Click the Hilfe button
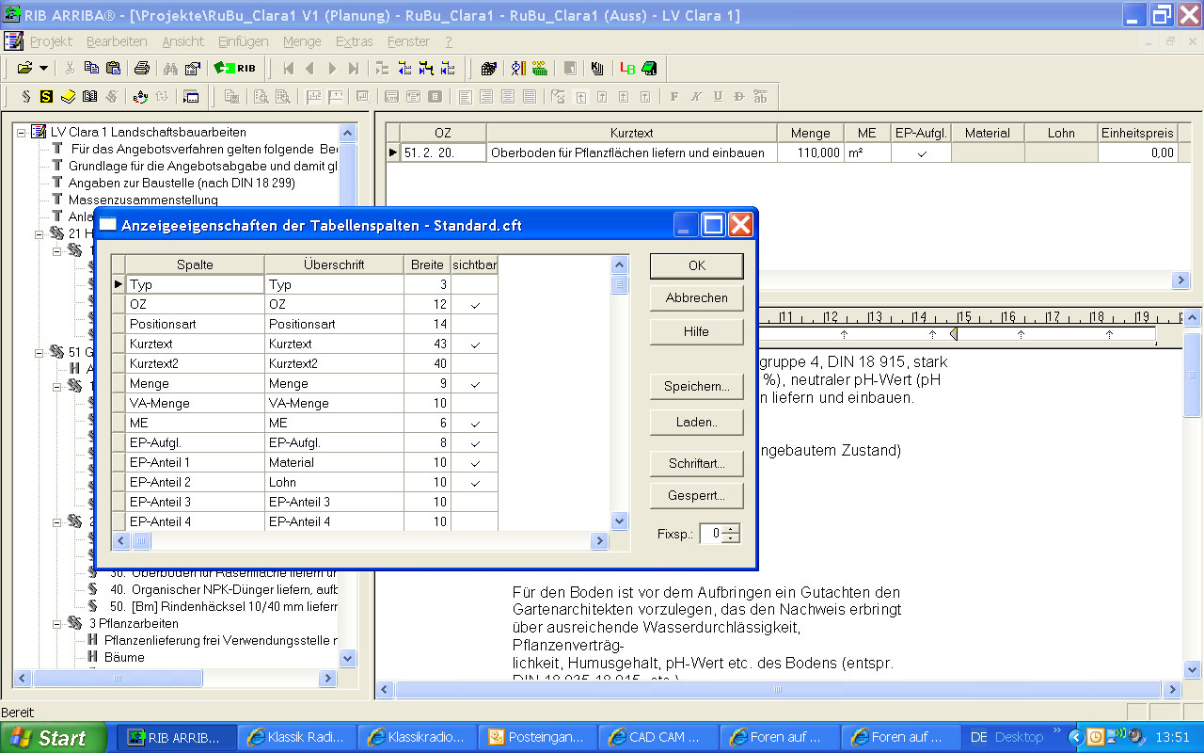1204x753 pixels. pyautogui.click(x=696, y=331)
